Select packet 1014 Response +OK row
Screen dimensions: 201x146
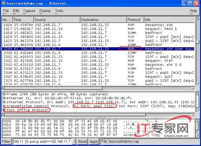click(x=98, y=25)
